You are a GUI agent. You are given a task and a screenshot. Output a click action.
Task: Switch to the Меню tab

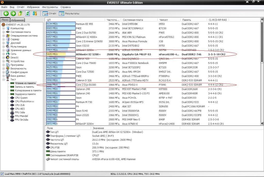coord(5,20)
